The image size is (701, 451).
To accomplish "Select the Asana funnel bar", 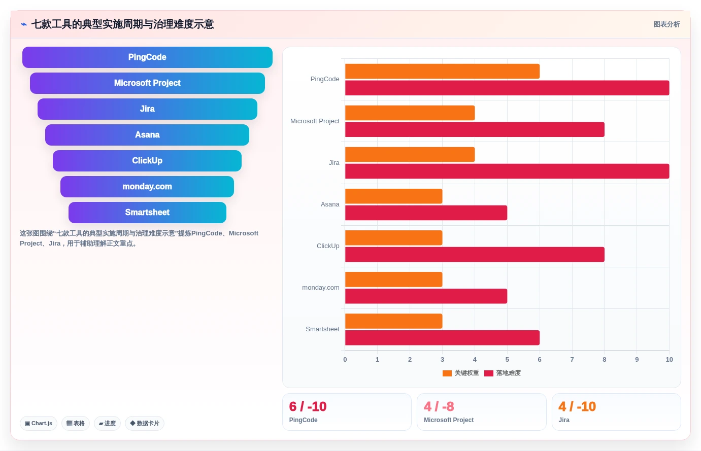I will [147, 135].
